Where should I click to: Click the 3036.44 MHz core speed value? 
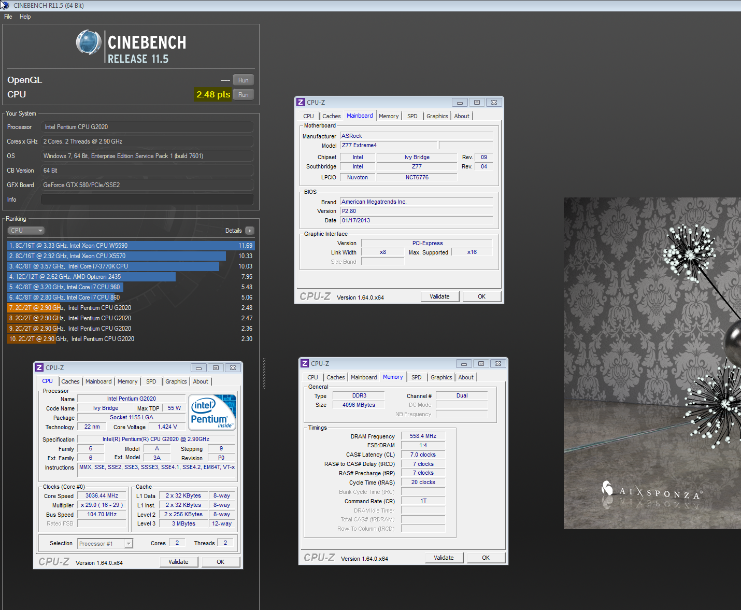tap(102, 496)
